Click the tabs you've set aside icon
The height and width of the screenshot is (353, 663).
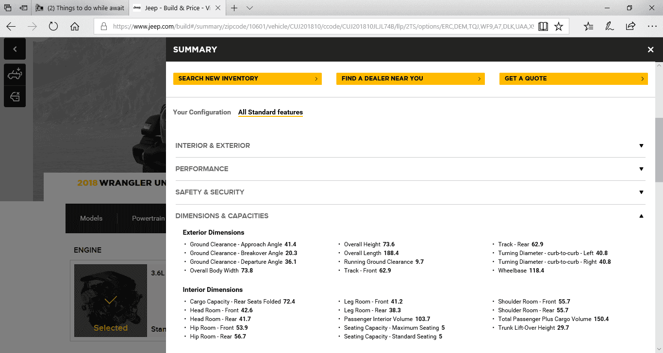tap(8, 8)
